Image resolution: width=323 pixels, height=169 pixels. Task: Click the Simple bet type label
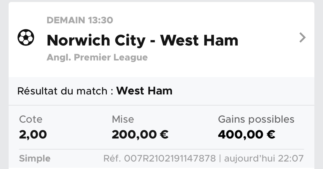coord(35,158)
